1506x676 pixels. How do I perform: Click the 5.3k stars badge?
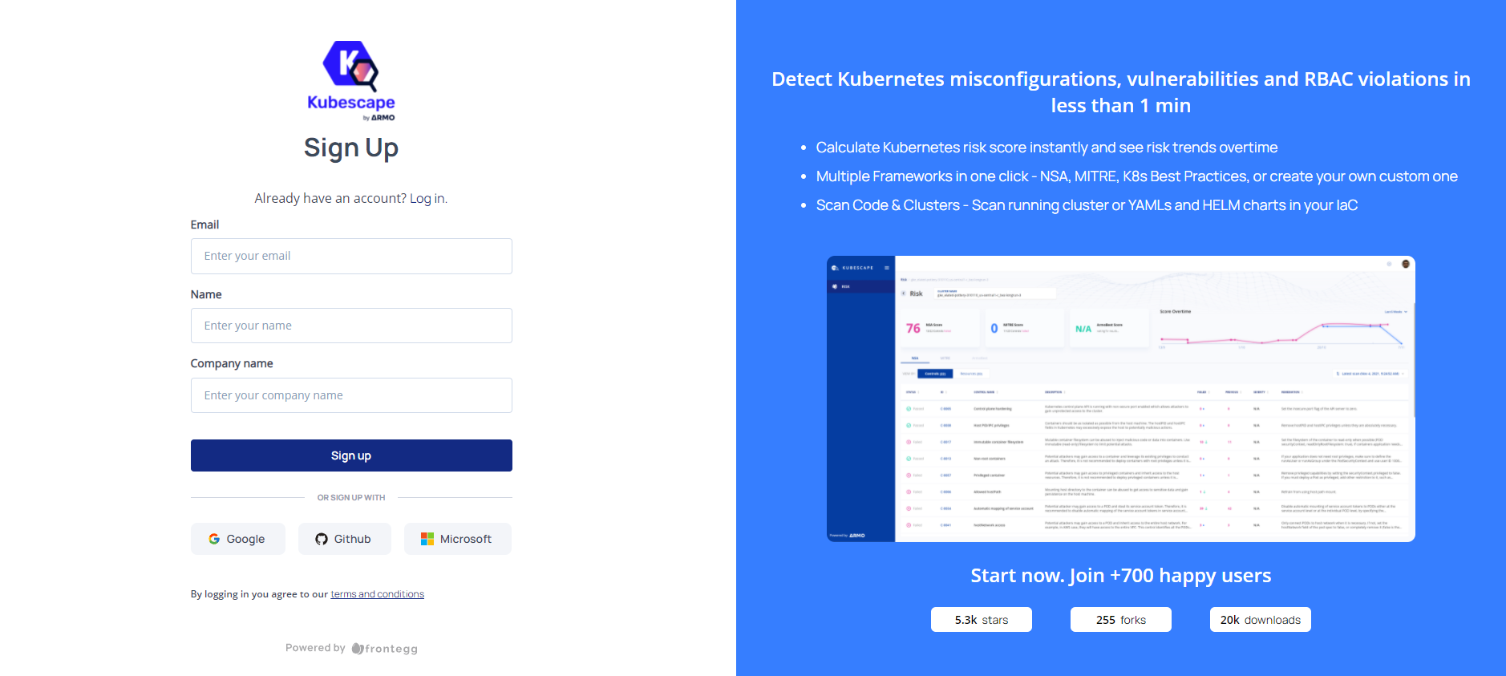(981, 620)
